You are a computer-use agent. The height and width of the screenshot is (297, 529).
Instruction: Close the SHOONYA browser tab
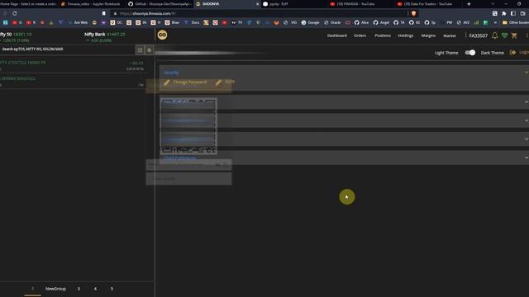pos(257,4)
